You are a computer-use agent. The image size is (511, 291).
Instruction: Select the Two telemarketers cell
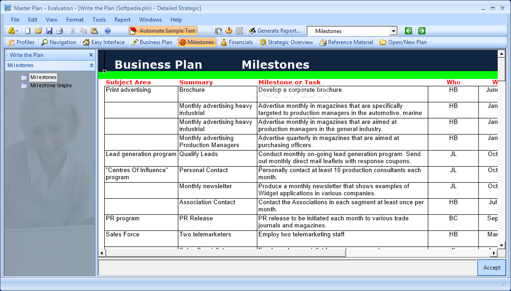coord(217,238)
